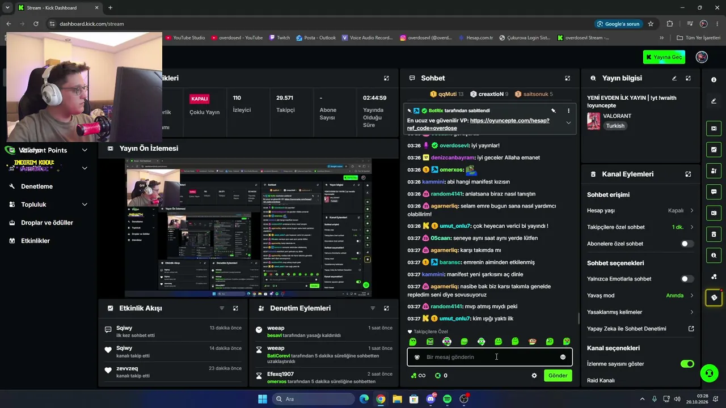Expand the Yayın bilgisi panel
This screenshot has height=408, width=726.
[688, 78]
